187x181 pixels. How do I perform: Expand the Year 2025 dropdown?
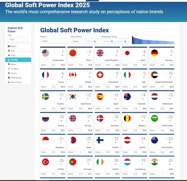18,39
